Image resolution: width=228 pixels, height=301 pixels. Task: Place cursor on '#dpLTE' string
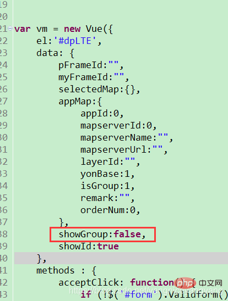tap(75, 41)
